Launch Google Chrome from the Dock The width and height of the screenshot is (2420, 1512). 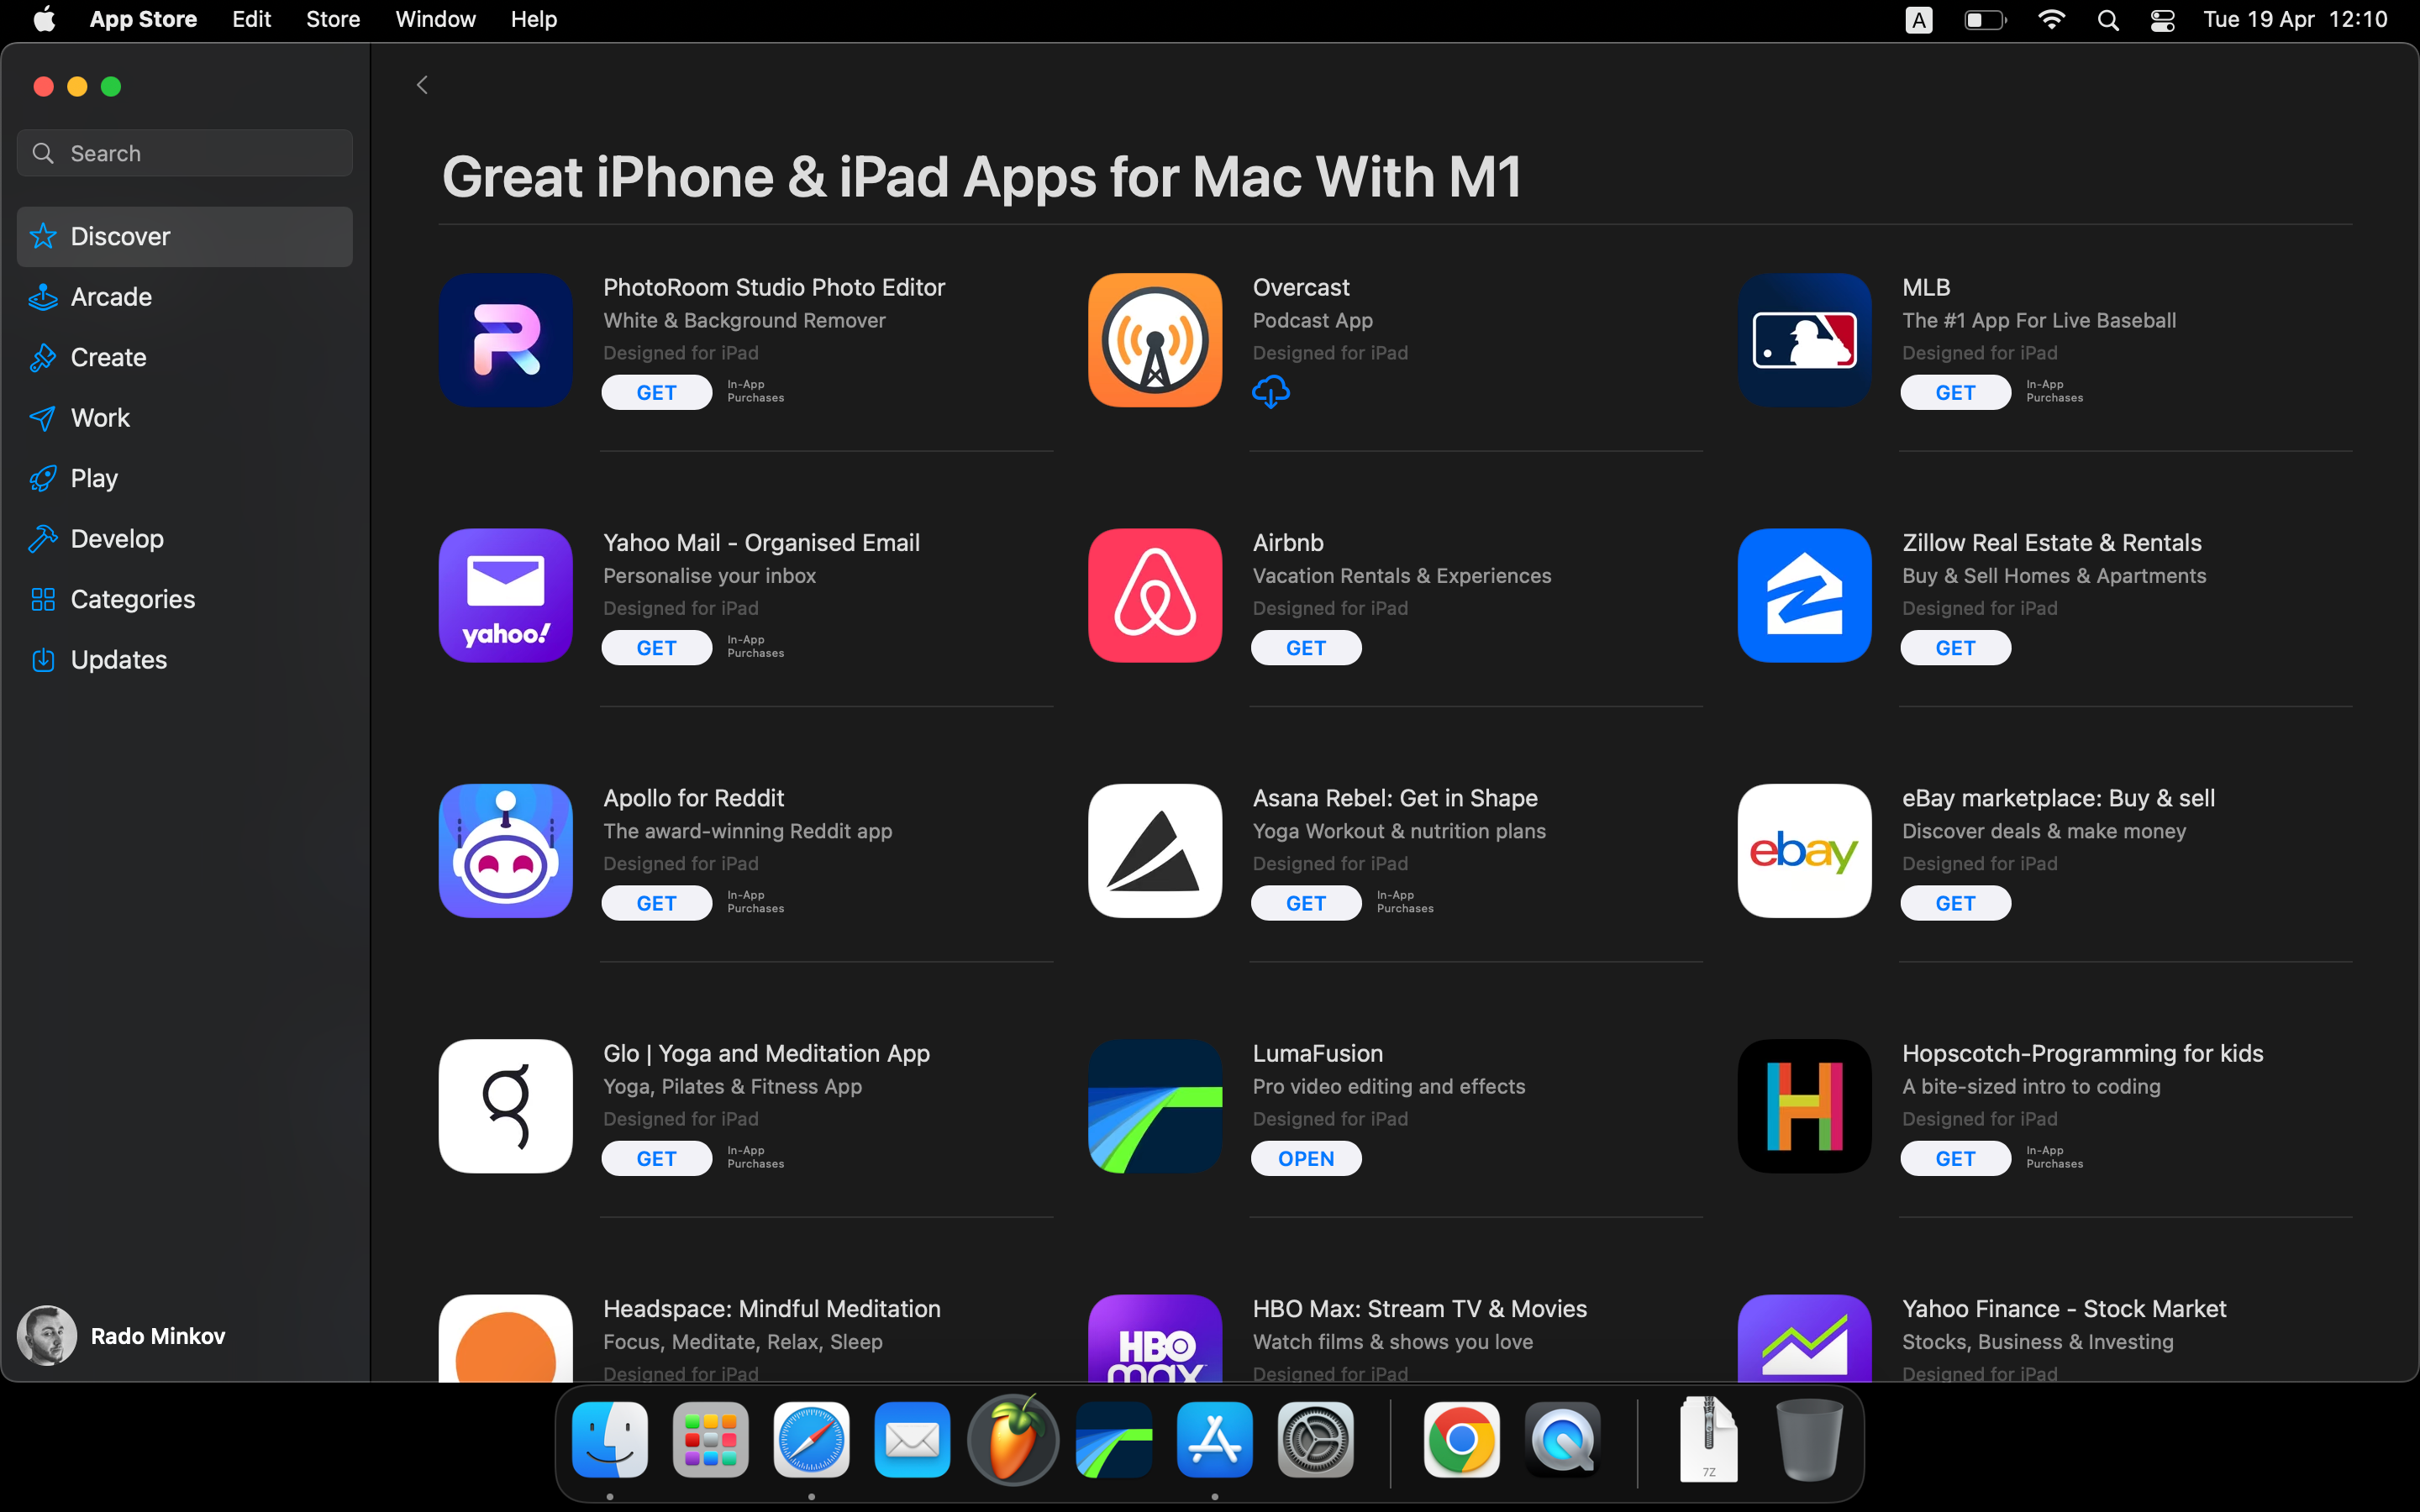click(1461, 1440)
